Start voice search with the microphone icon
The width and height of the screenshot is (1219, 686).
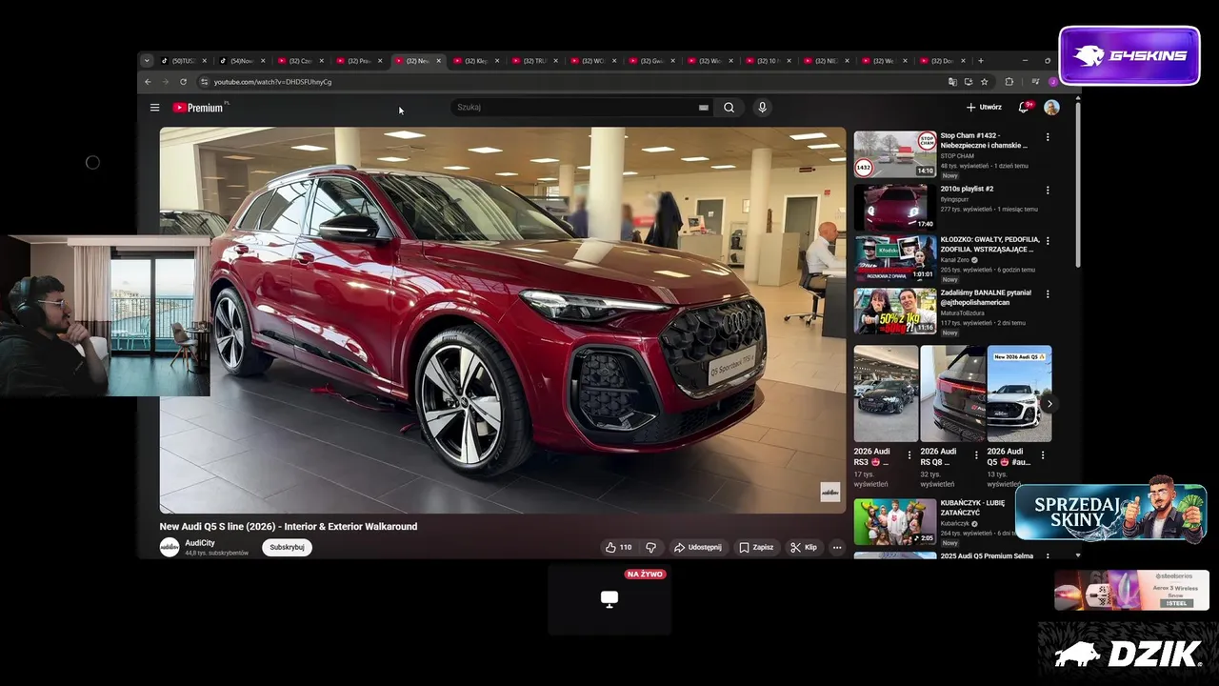click(762, 108)
